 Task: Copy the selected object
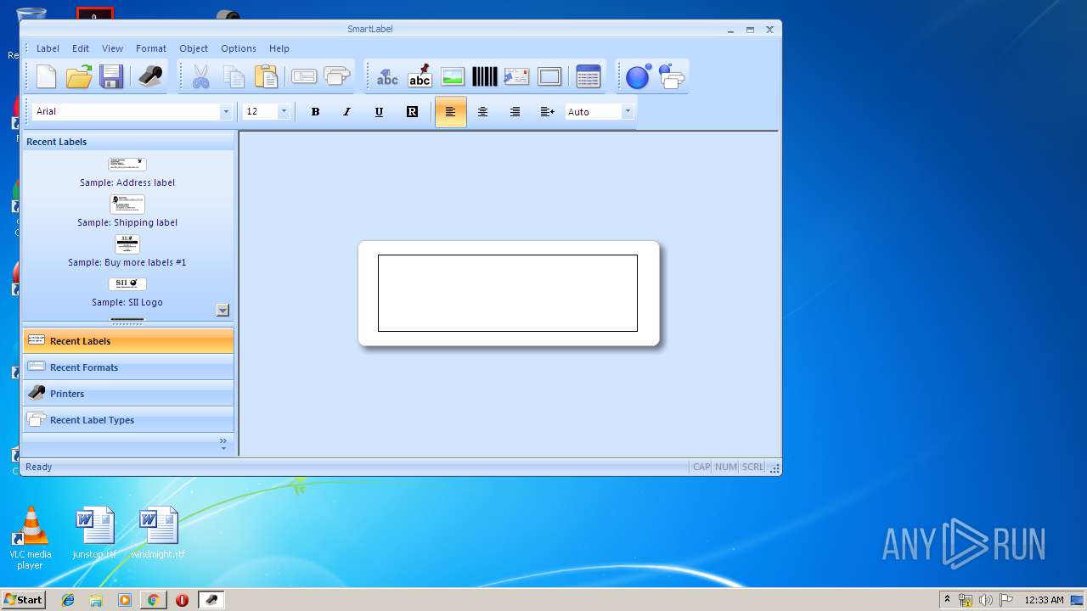(234, 77)
